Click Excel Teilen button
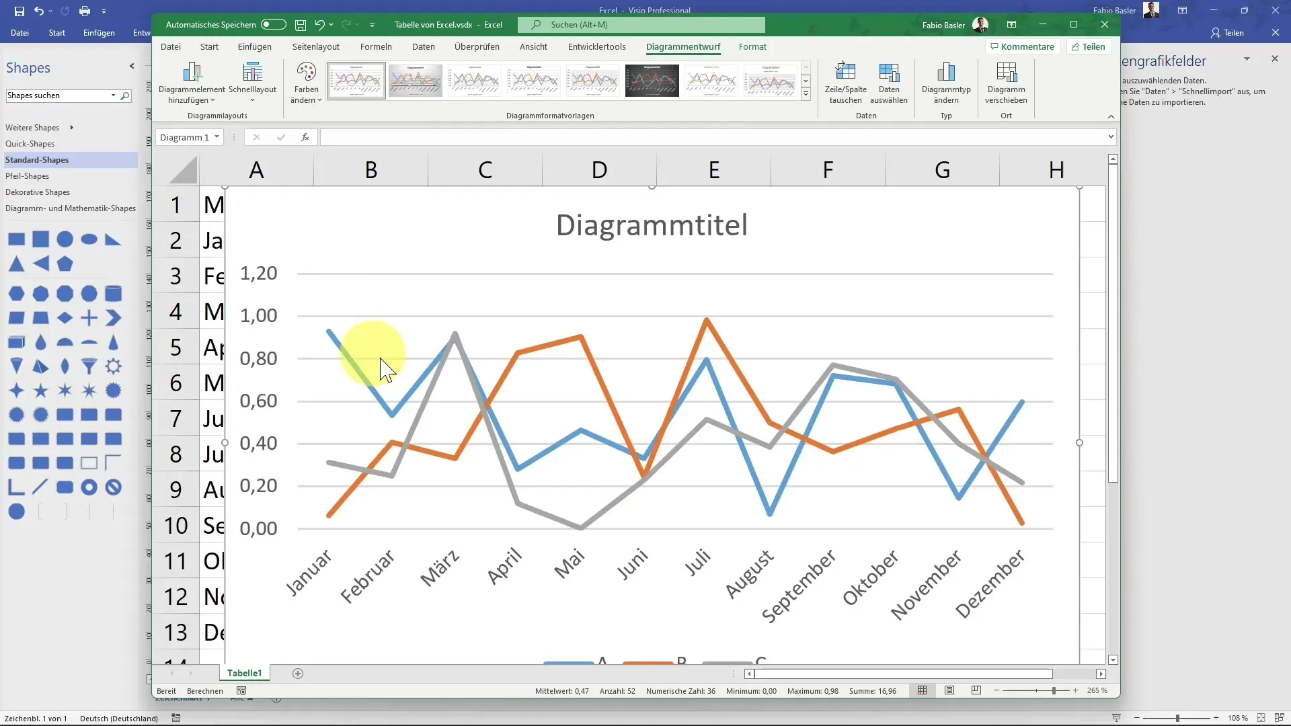The image size is (1291, 726). pyautogui.click(x=1089, y=47)
